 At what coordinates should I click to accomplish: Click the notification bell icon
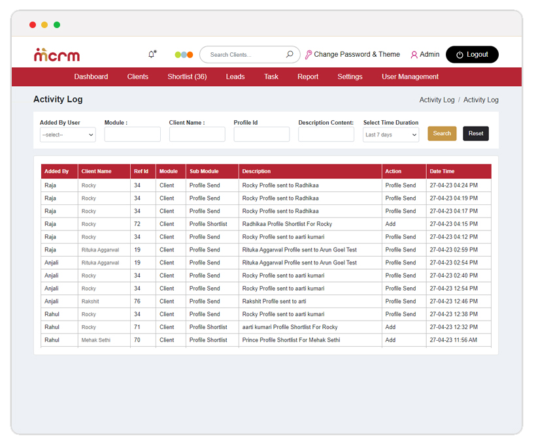[152, 54]
